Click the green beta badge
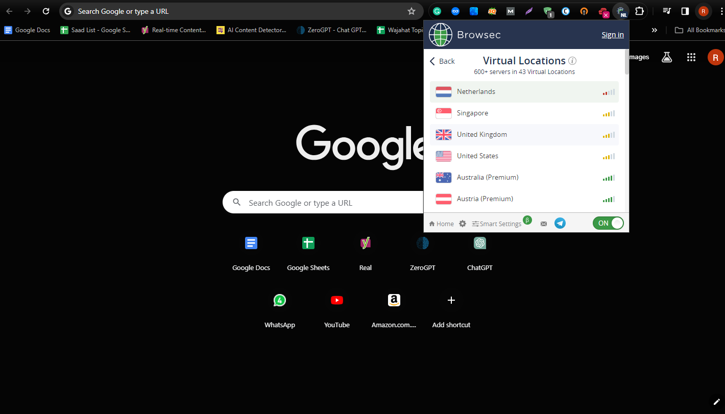This screenshot has height=414, width=725. (527, 220)
